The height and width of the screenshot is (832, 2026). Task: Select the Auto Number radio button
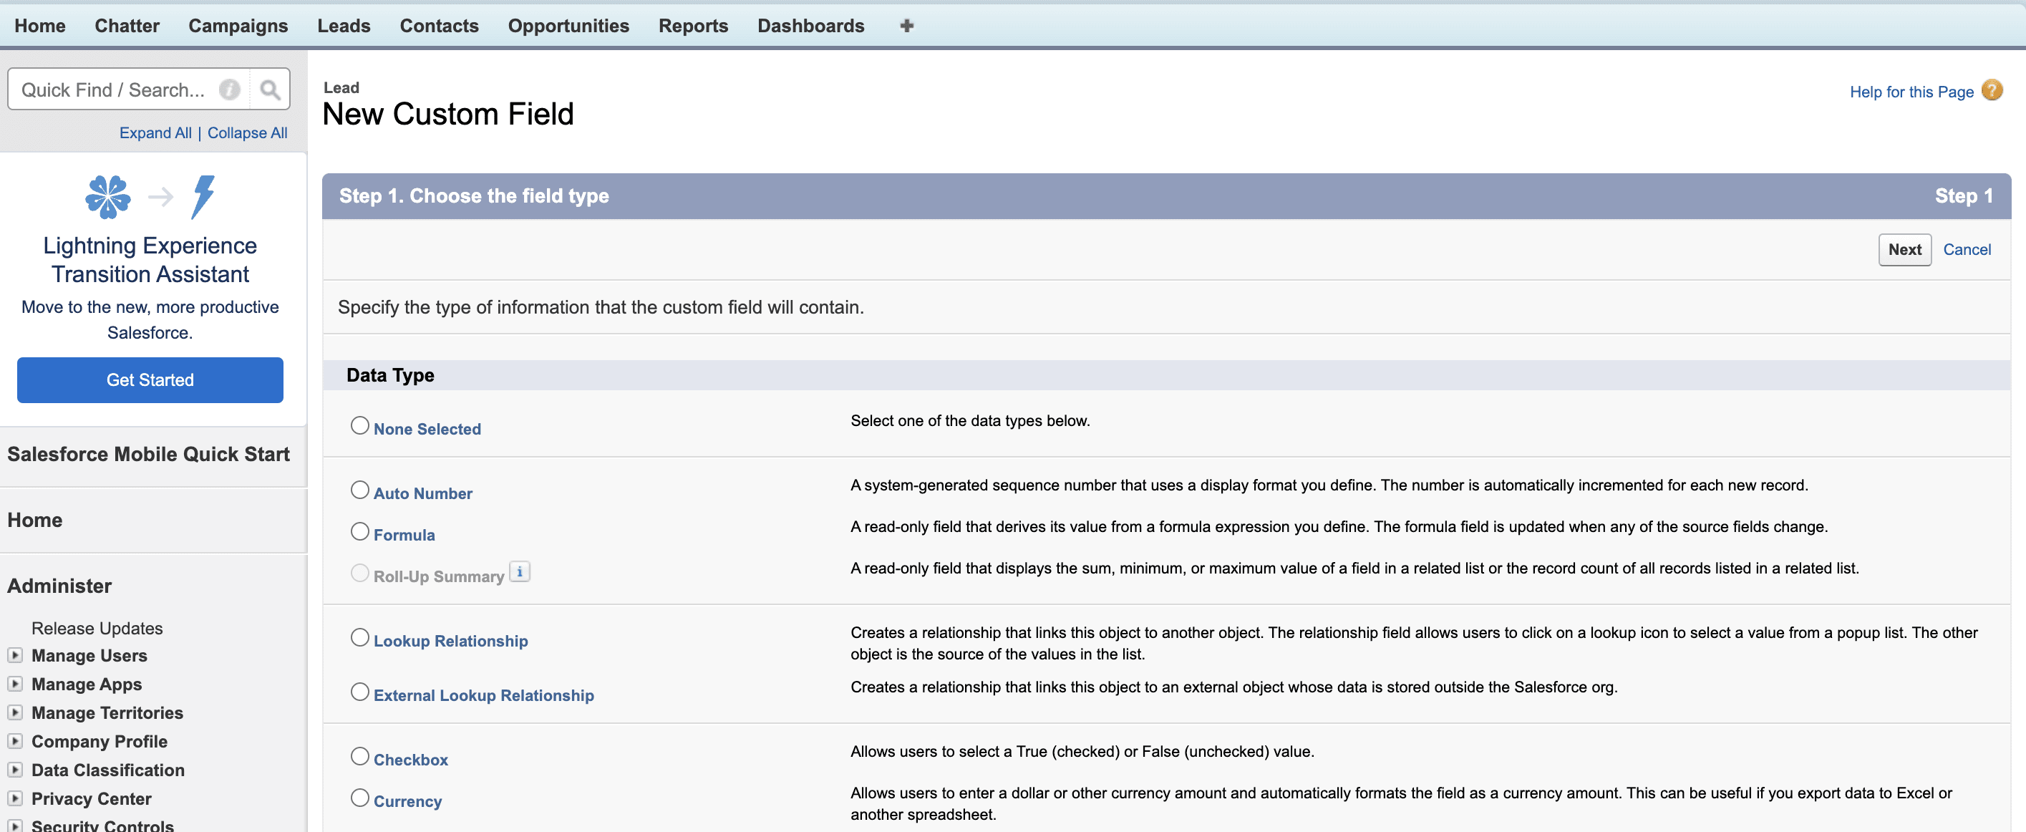[359, 490]
